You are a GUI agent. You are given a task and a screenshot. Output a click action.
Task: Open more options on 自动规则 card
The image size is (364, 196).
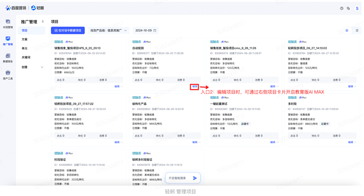coord(200,86)
